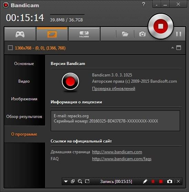Click the serial number license text
Viewport: 189px width, 192px height.
106,121
